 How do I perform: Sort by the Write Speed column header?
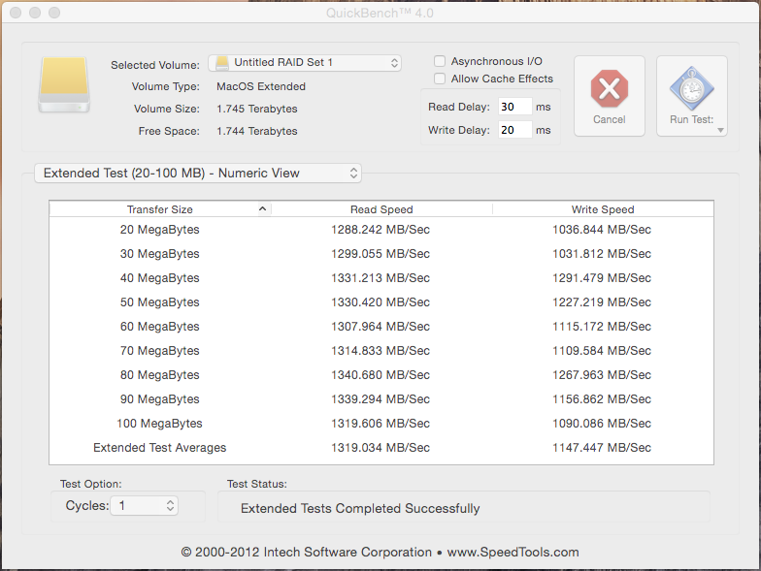coord(602,209)
